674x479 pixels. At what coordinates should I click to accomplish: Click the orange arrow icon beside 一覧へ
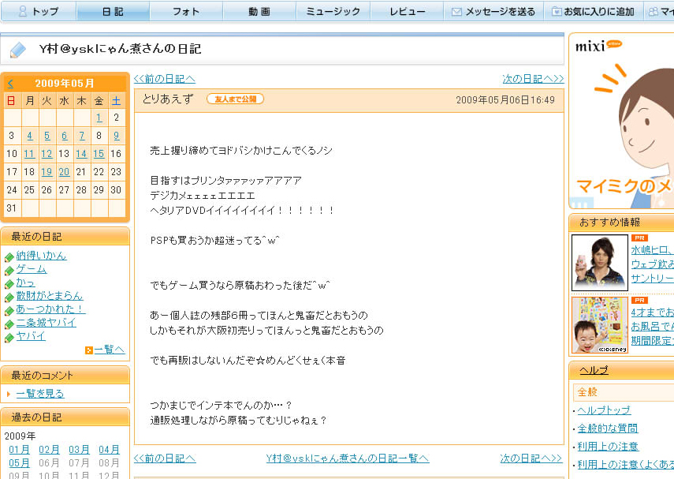coord(89,350)
